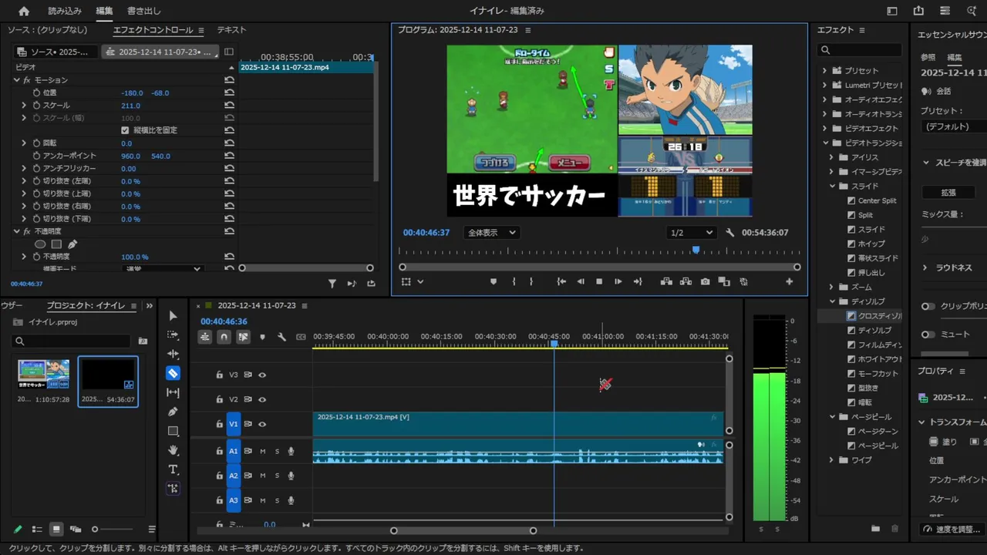Select the Center Split transition
This screenshot has width=987, height=555.
(878, 201)
